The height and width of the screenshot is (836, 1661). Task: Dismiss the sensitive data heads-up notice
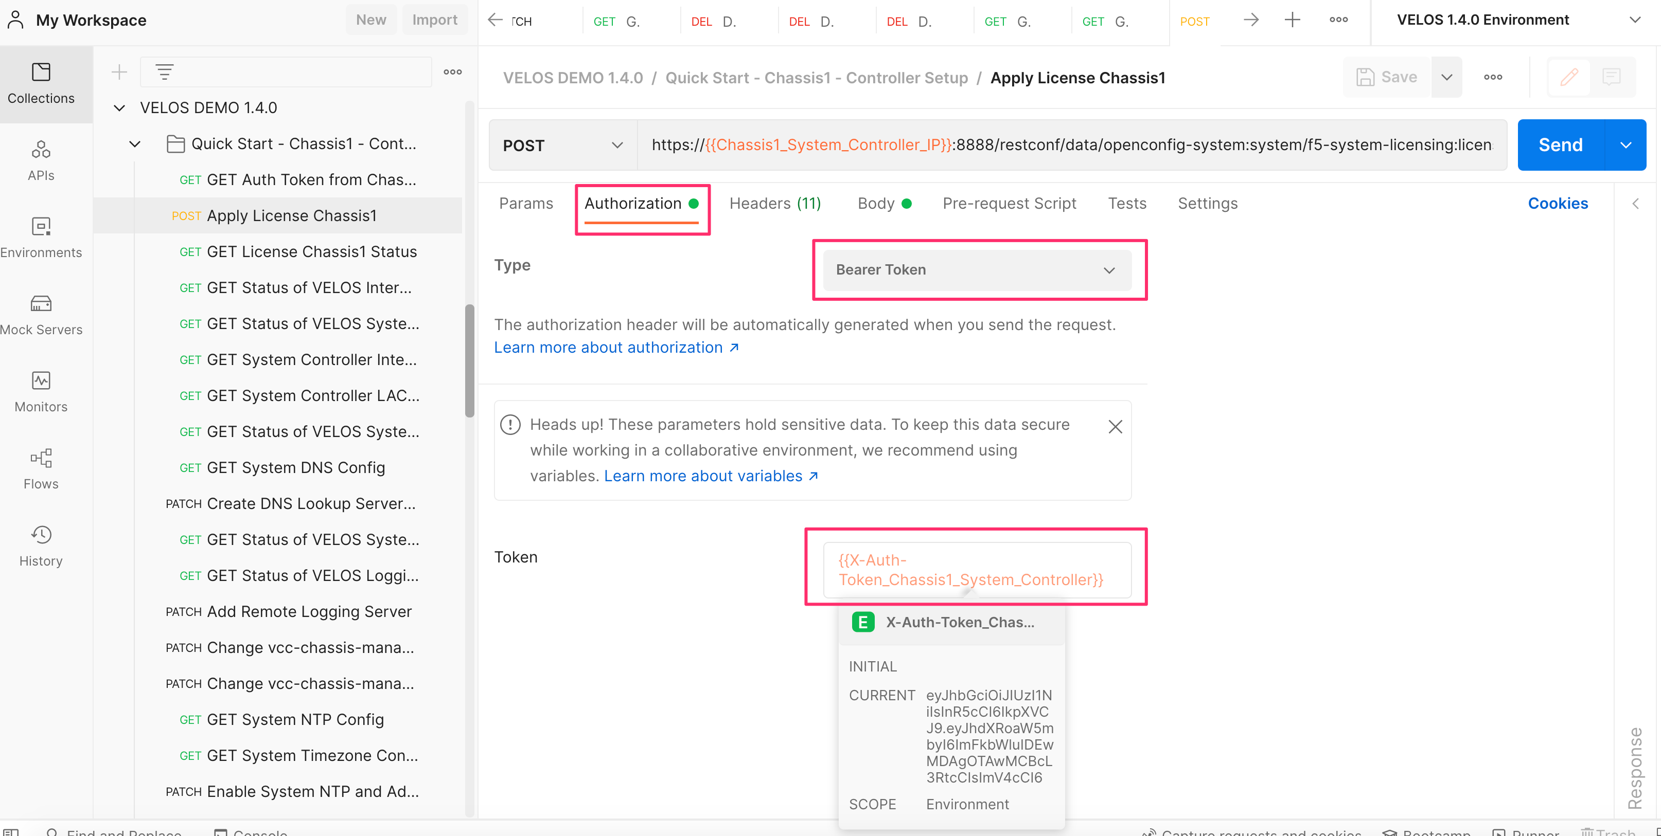pos(1115,426)
